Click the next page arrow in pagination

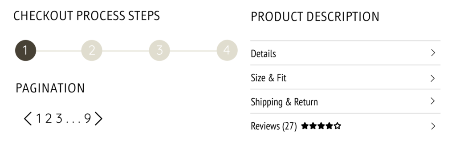pos(98,118)
